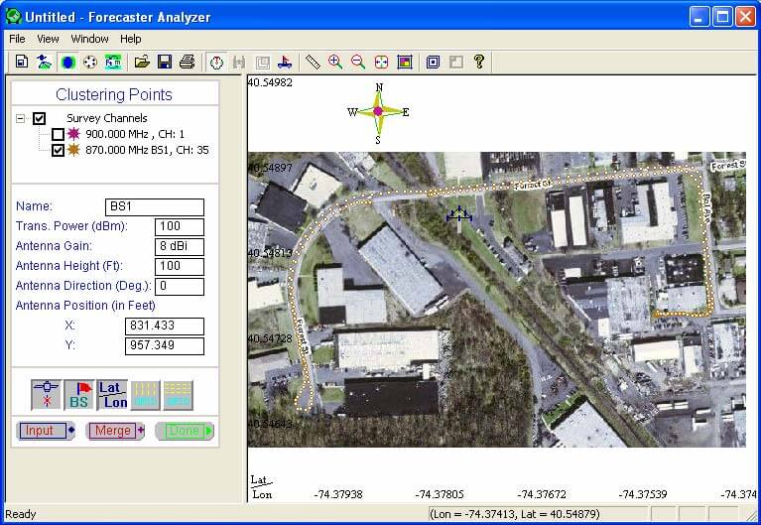The image size is (761, 525).
Task: Click the green terrain figure toolbar icon
Action: point(45,62)
